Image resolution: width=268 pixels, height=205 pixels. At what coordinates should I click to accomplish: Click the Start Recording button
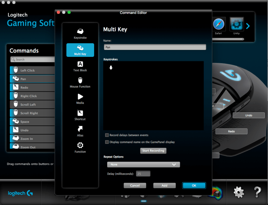(x=153, y=151)
